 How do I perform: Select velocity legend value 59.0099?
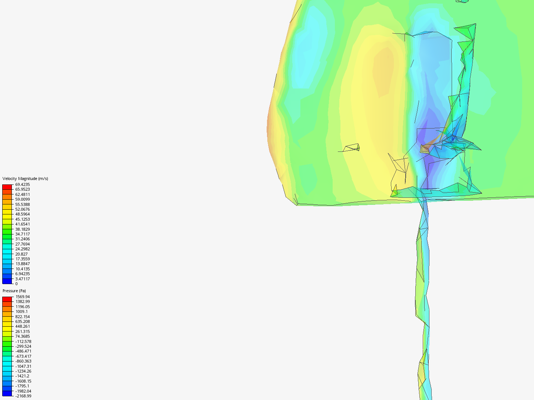[x=23, y=199]
